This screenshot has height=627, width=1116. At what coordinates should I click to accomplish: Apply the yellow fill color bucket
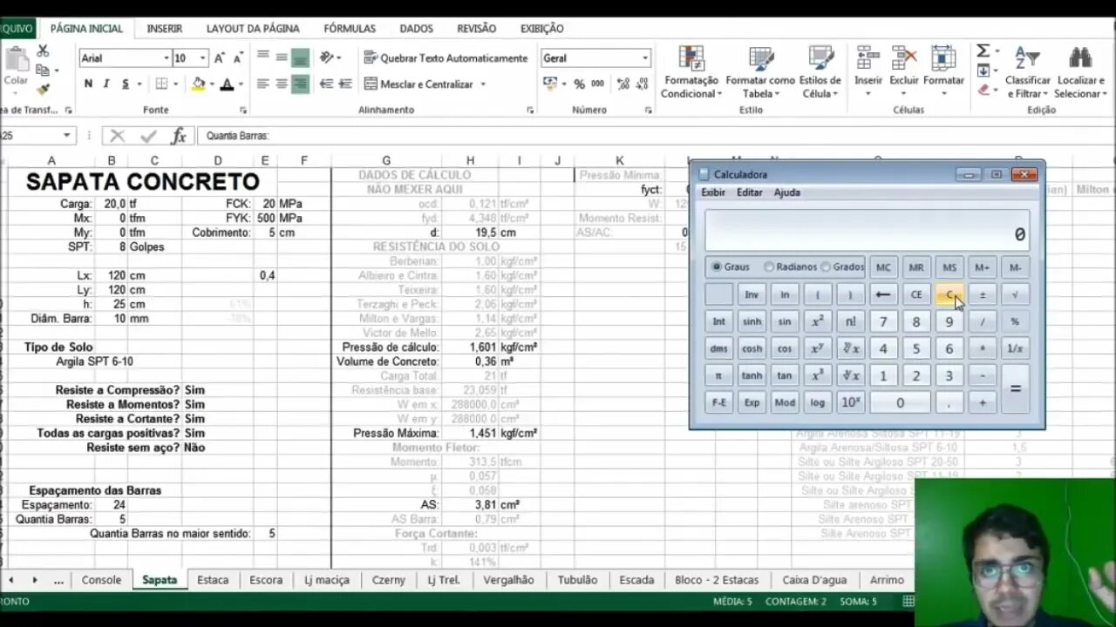click(x=198, y=84)
